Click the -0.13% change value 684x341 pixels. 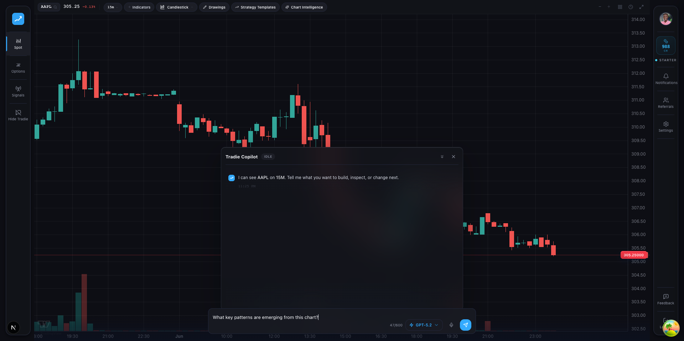[x=89, y=7]
